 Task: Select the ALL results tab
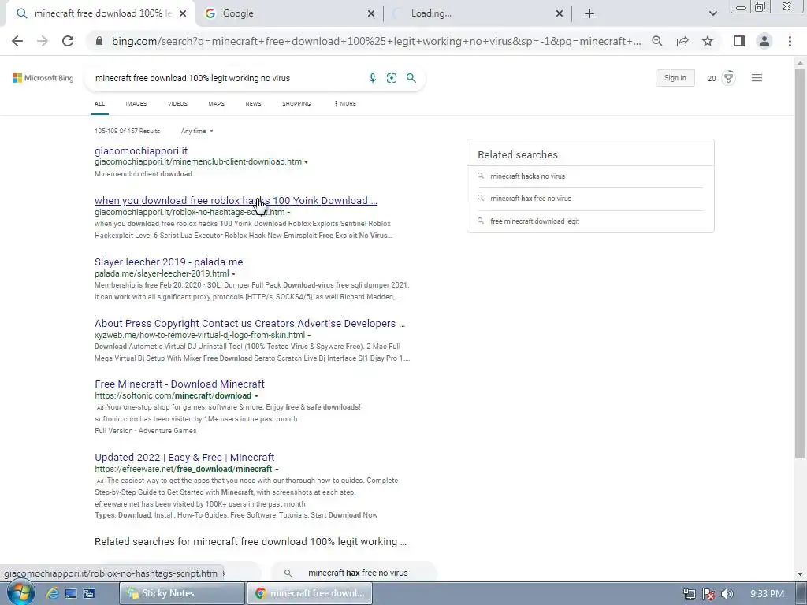click(x=99, y=103)
